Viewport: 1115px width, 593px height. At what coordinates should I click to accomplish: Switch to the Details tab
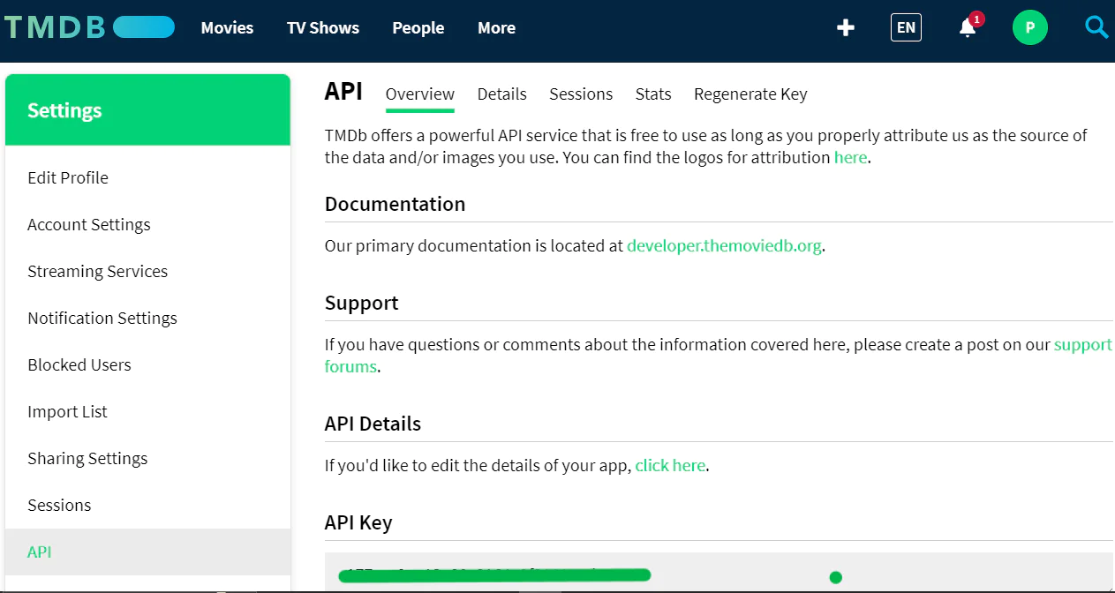click(x=502, y=94)
